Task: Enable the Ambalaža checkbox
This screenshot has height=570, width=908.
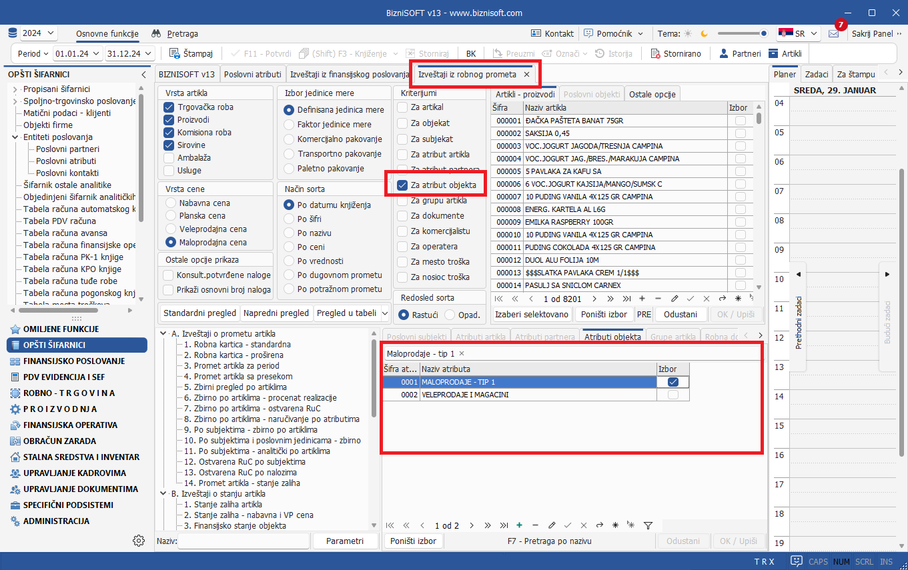Action: pyautogui.click(x=169, y=158)
